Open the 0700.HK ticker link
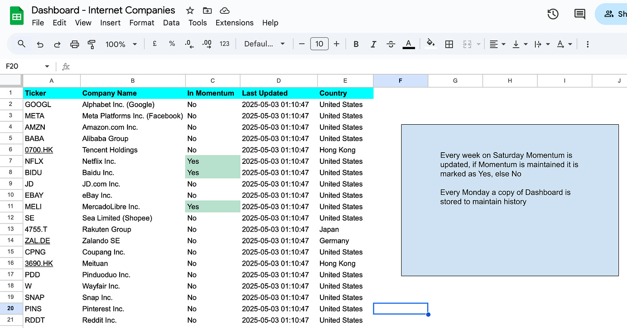This screenshot has width=627, height=328. pyautogui.click(x=39, y=150)
